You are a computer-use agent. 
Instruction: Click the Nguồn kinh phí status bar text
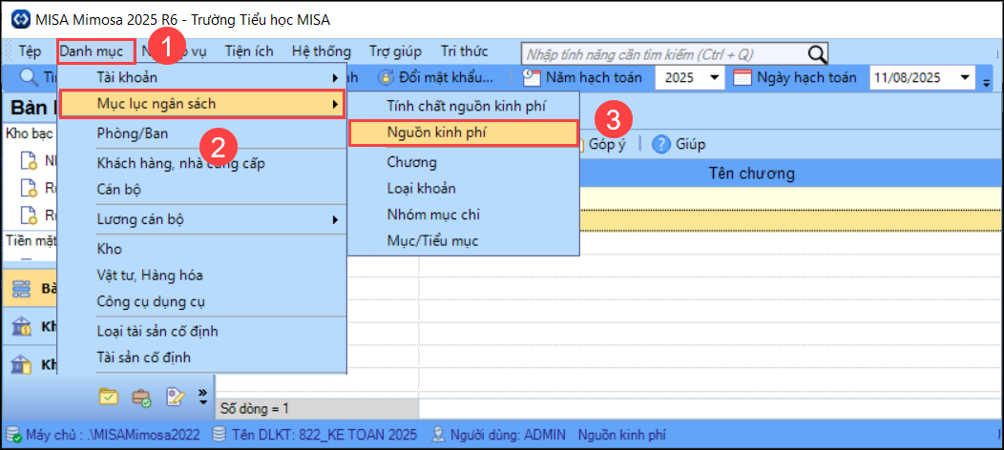[x=621, y=436]
